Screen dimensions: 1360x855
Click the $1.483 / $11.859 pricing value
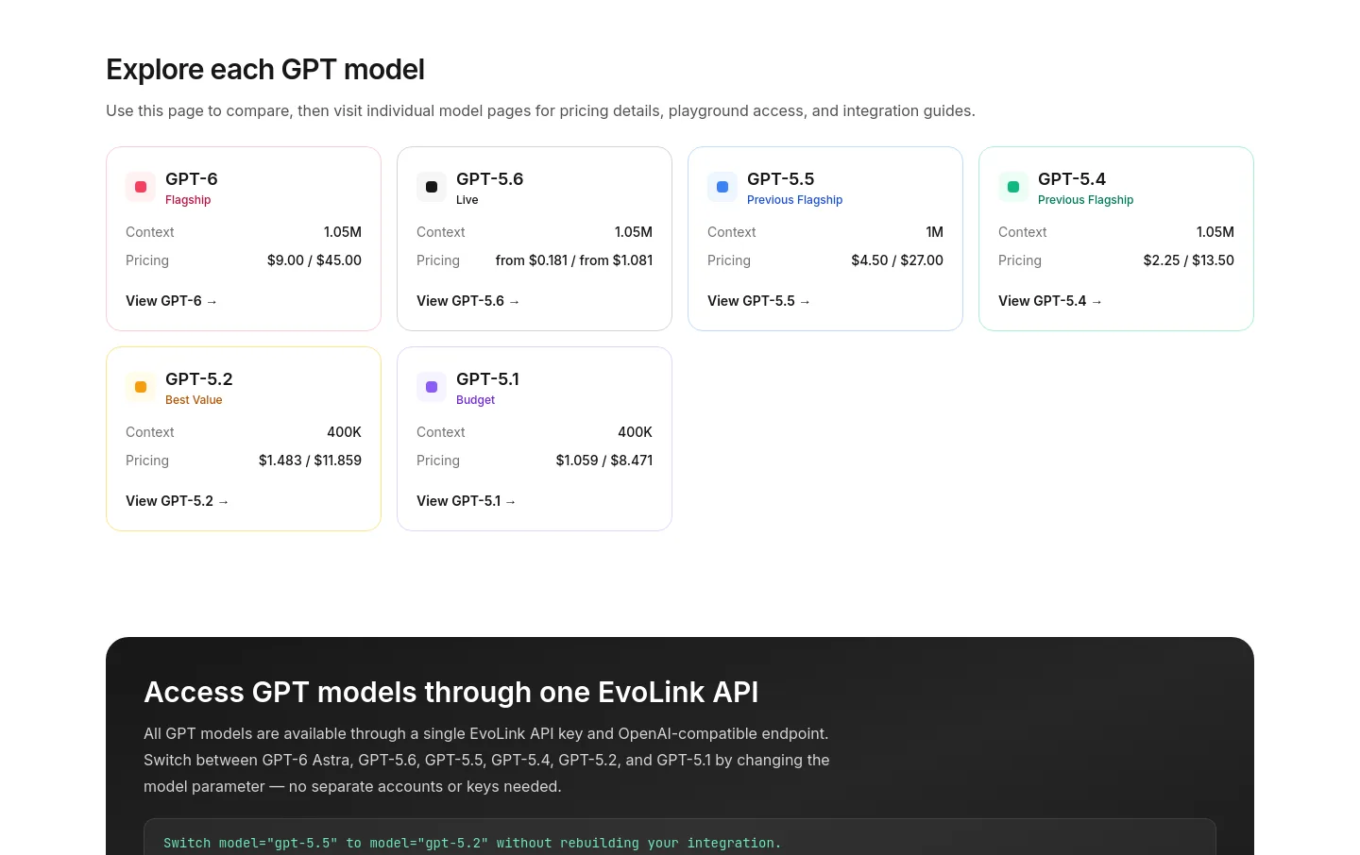[310, 461]
